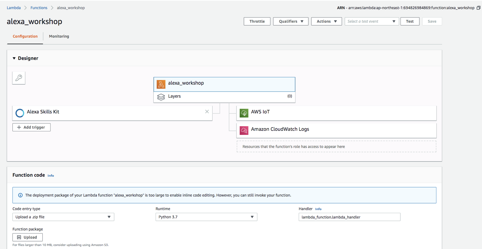482x249 pixels.
Task: Go to Lambda breadcrumb link
Action: [x=14, y=8]
